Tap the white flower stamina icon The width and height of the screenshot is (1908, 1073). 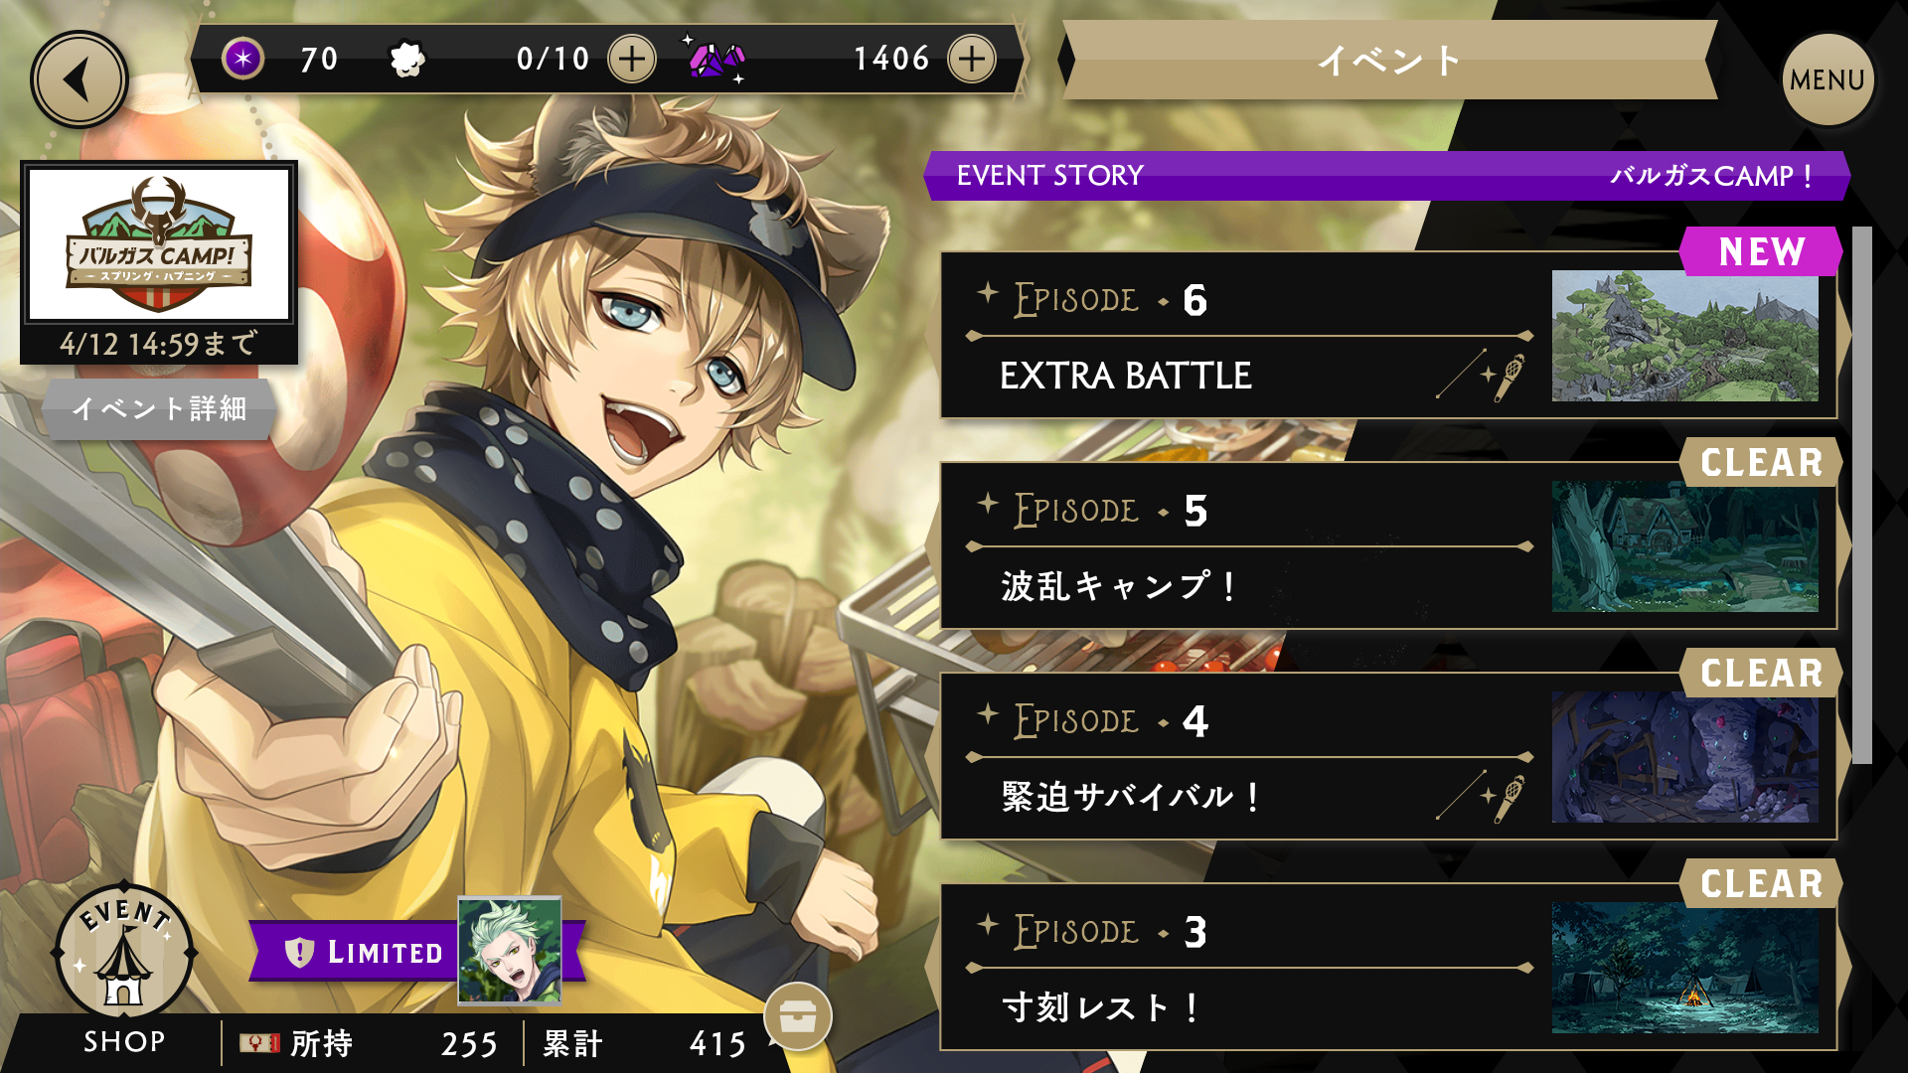(406, 60)
